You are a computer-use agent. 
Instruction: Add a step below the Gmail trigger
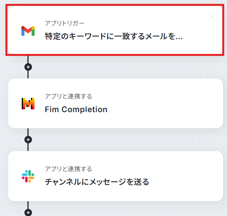tap(28, 67)
